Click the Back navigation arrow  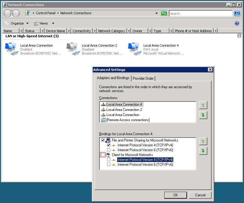pos(7,13)
